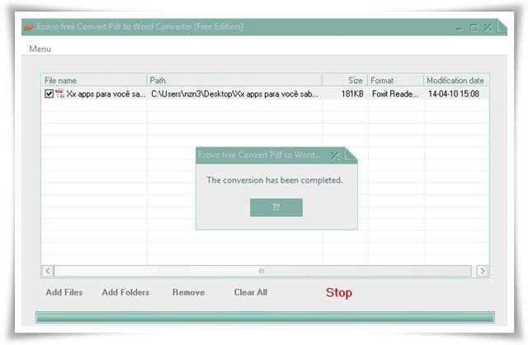Click the 181KB size cell

coord(352,94)
